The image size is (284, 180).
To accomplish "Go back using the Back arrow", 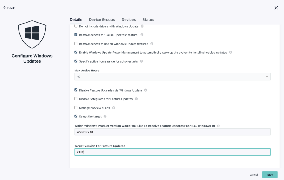I will coord(9,8).
